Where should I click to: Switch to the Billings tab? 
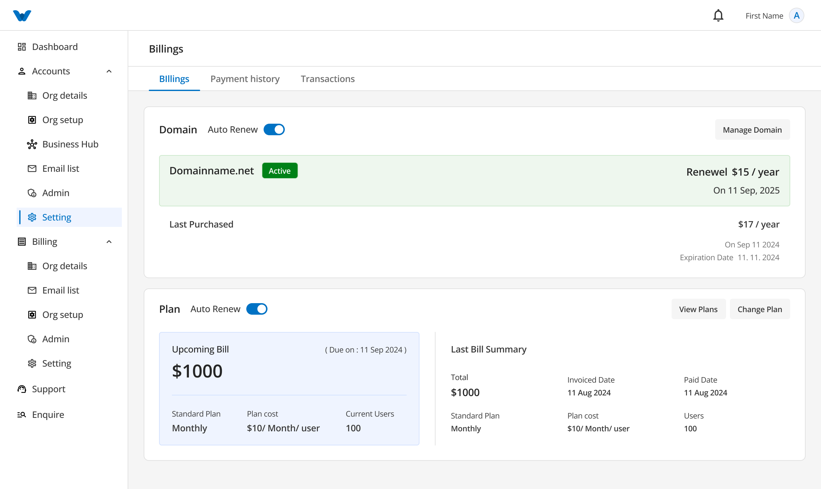pos(174,79)
